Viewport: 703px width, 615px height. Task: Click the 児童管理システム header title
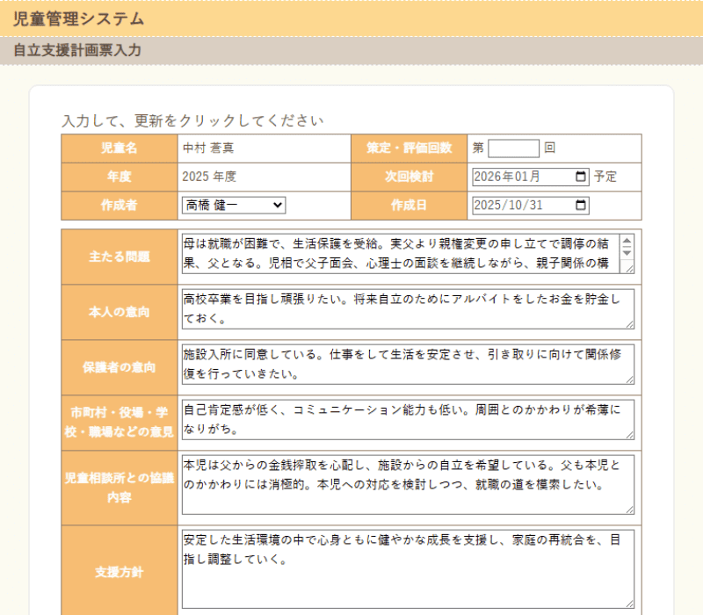(x=79, y=18)
